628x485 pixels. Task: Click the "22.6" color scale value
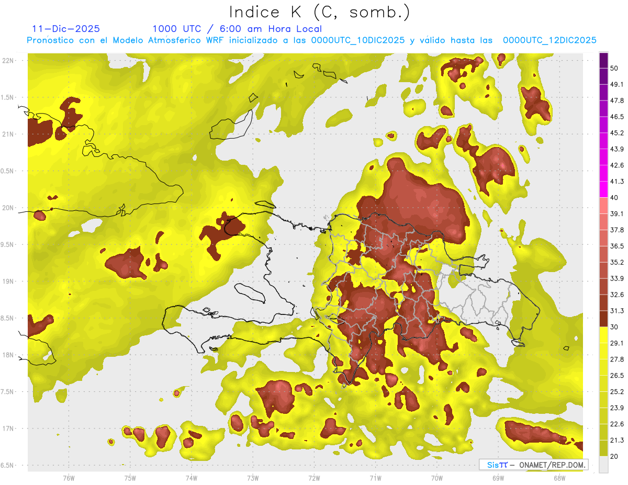(x=617, y=424)
